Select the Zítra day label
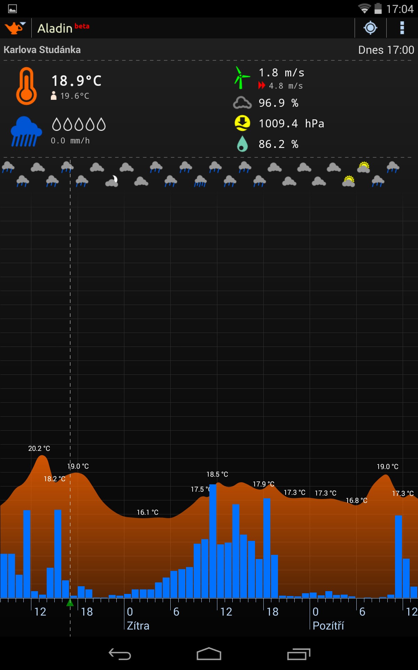The height and width of the screenshot is (670, 418). pyautogui.click(x=138, y=626)
